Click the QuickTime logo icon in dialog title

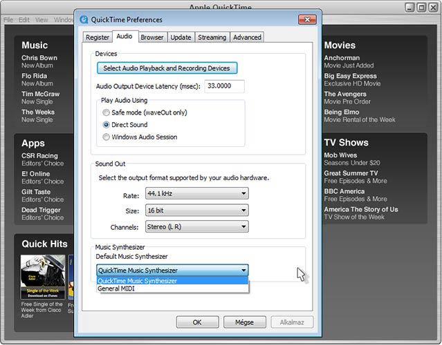(84, 19)
